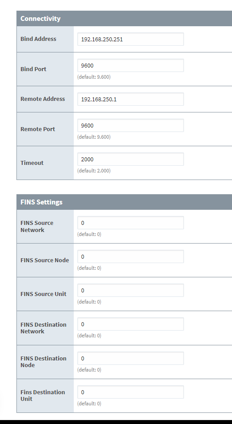Screen dimensions: 232x424
Task: Click the FINS Source Network input
Action: [x=131, y=223]
